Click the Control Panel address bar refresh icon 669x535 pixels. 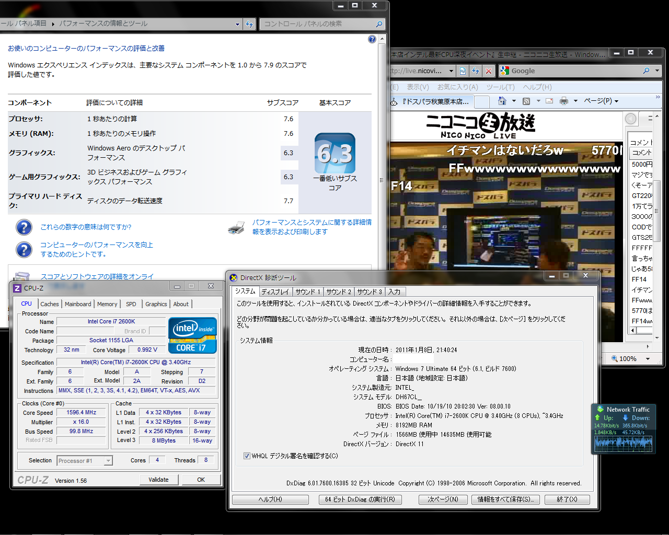pos(249,24)
